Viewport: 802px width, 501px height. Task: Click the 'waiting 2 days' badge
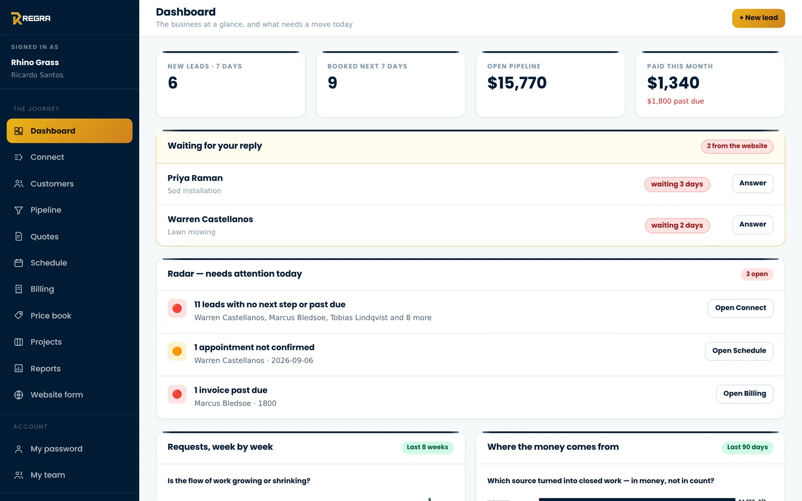point(677,225)
